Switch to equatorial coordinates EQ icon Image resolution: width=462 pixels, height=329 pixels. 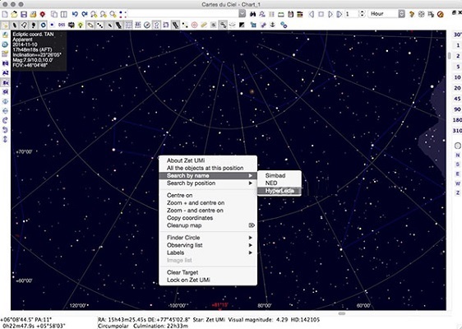pos(5,63)
